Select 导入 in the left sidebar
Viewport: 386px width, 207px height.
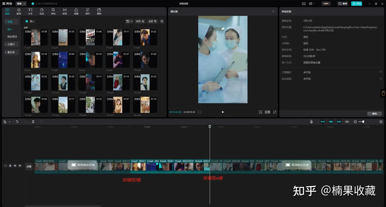[10, 29]
